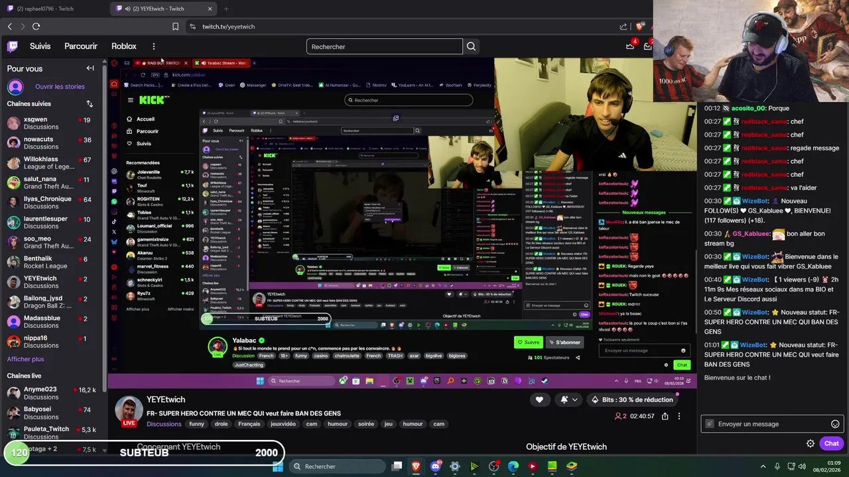Open the Suivis navigation item
Screen dimensions: 849x477
tap(40, 46)
